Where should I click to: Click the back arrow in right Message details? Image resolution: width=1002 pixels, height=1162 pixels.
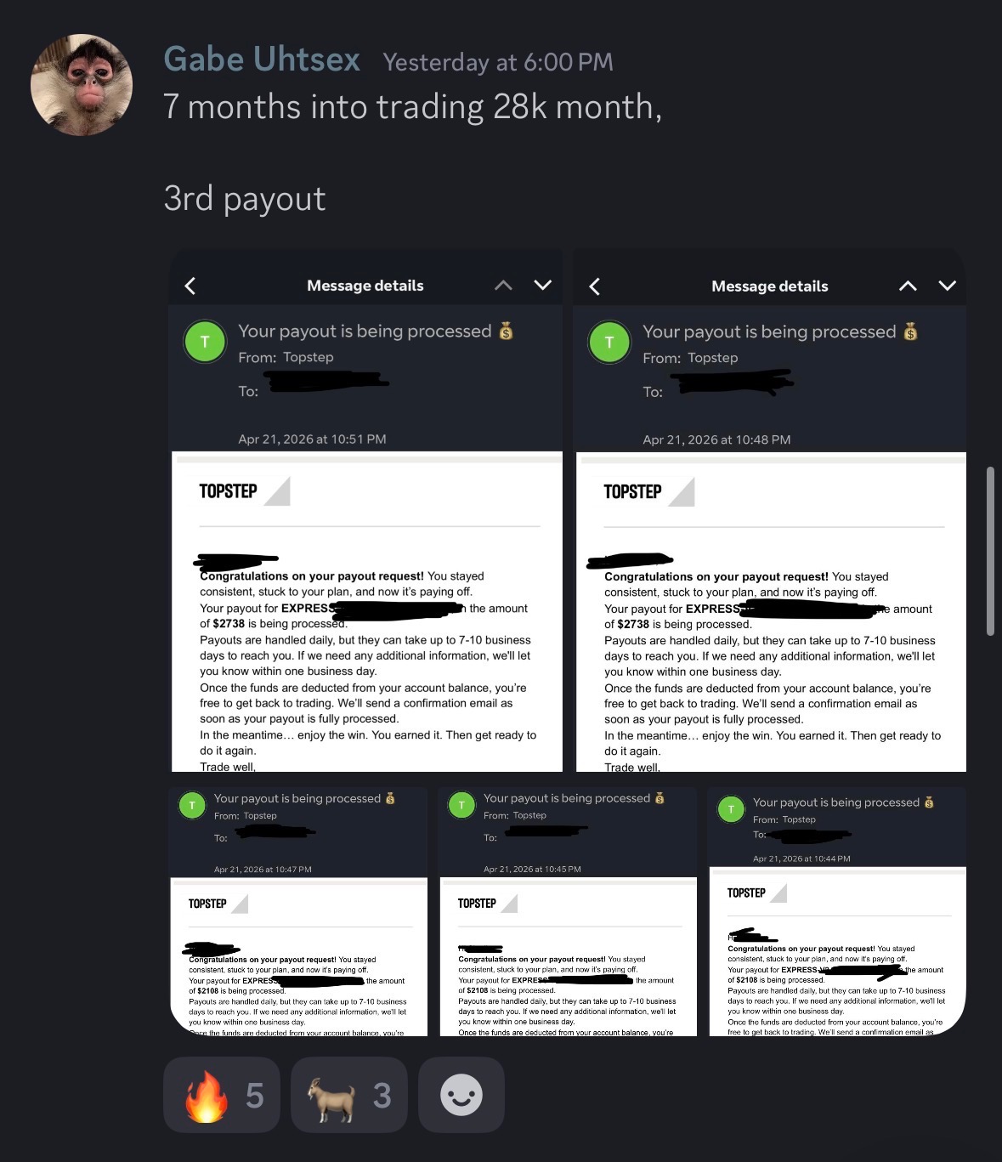click(x=595, y=286)
